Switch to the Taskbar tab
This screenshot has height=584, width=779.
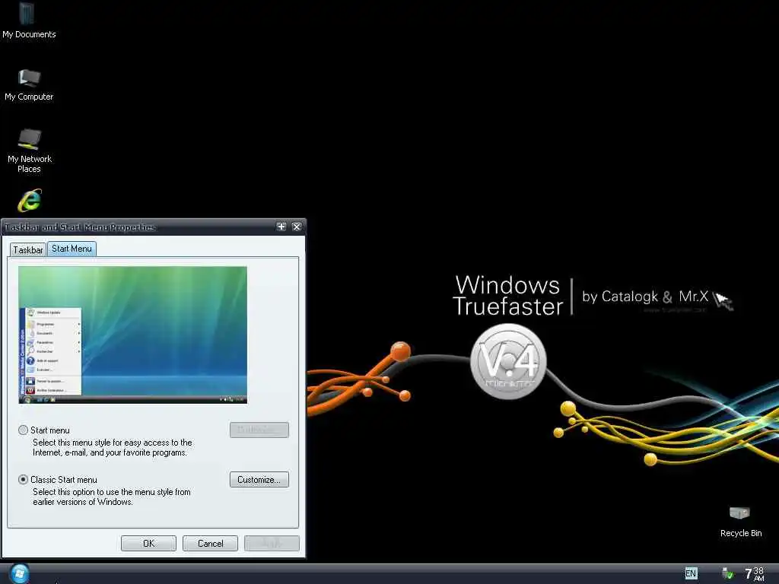coord(28,249)
